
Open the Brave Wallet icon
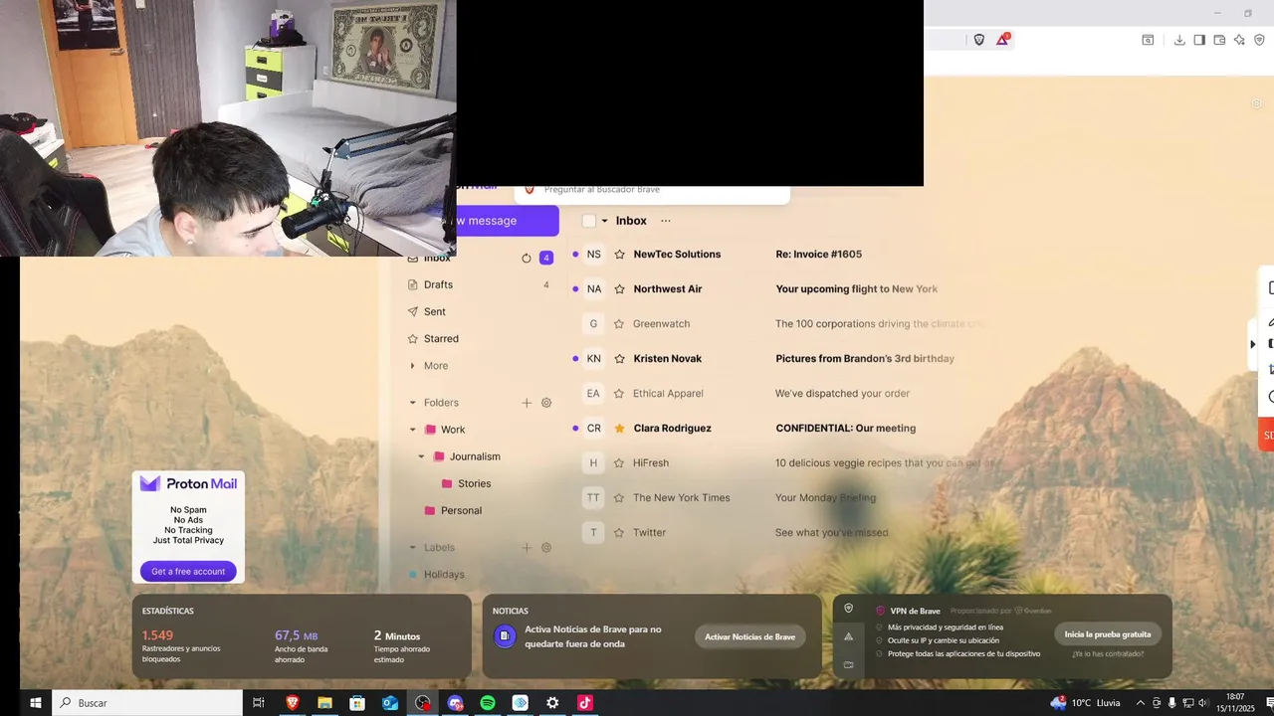pyautogui.click(x=1219, y=40)
